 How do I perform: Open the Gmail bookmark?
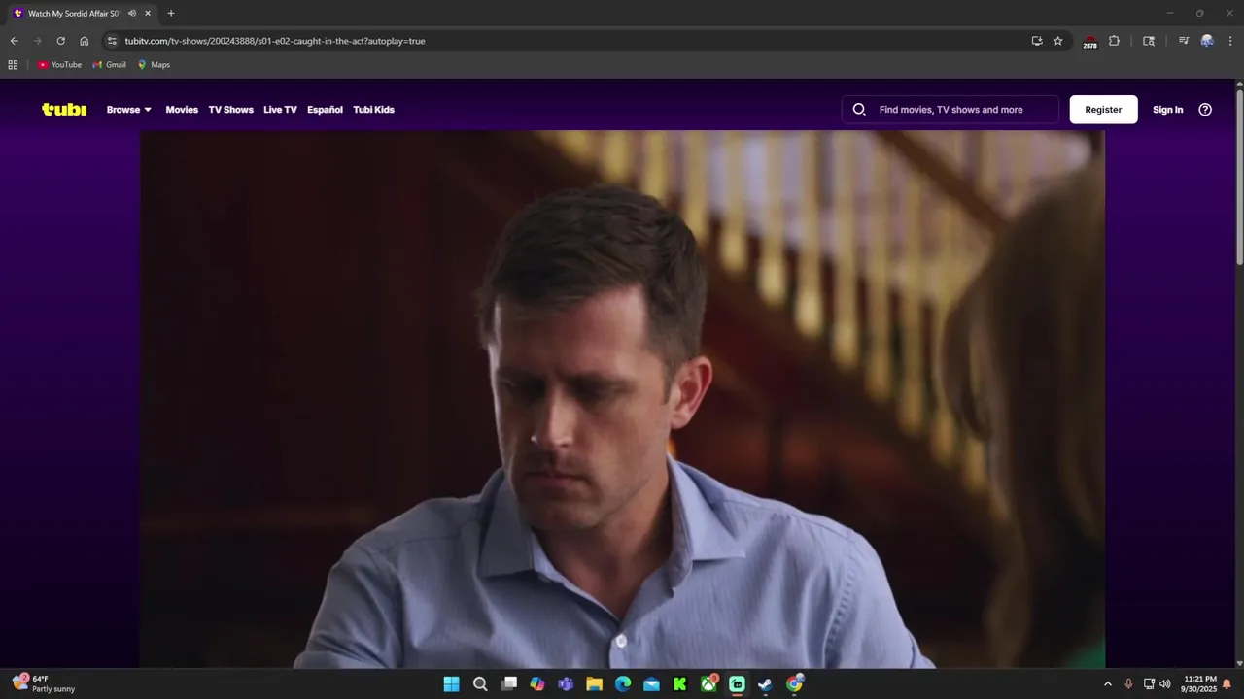tap(109, 65)
